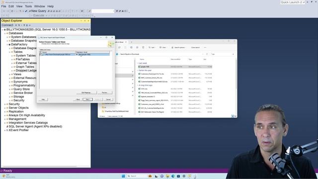Click the Cancel button in wizard
Screen dimensions: 318x179
click(x=108, y=99)
